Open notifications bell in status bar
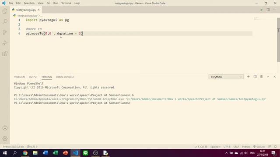Screen dimensions: 280x157 [x=276, y=147]
